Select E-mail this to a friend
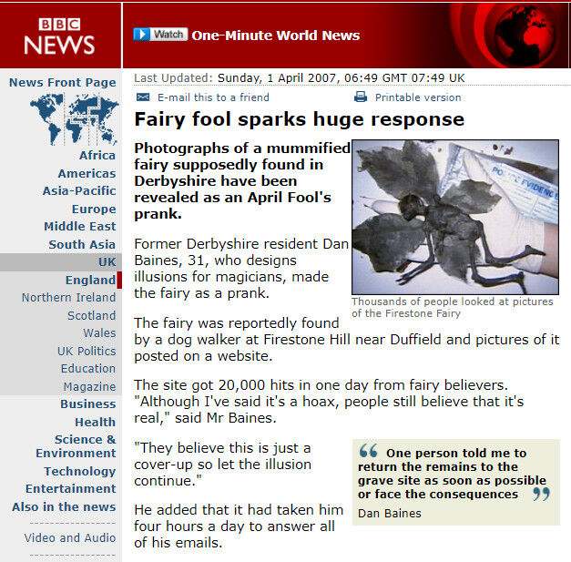Screen dimensions: 571x562 [213, 97]
